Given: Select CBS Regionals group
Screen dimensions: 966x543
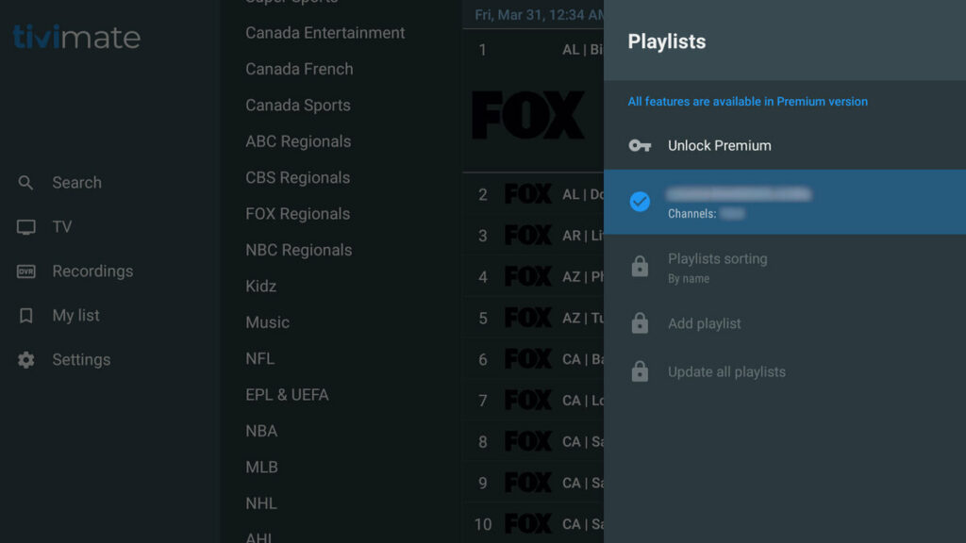Looking at the screenshot, I should pos(297,178).
